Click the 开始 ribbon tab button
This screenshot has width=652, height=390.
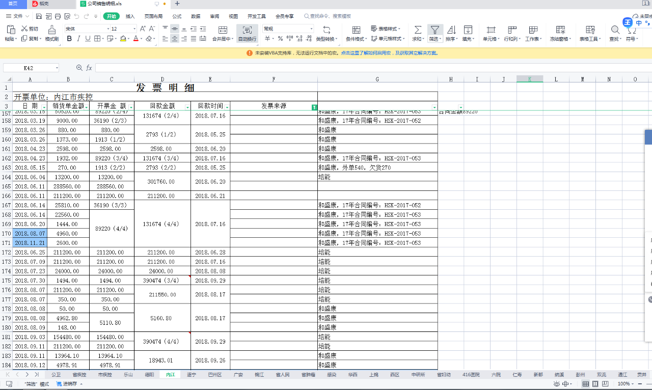(112, 16)
